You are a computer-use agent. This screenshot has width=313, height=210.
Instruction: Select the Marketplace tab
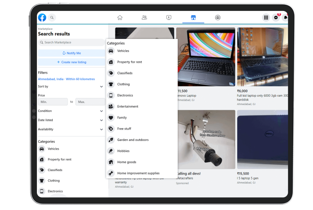pyautogui.click(x=193, y=17)
